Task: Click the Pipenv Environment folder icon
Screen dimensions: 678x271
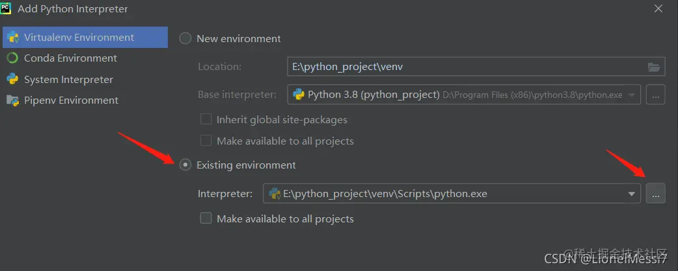Action: tap(12, 100)
